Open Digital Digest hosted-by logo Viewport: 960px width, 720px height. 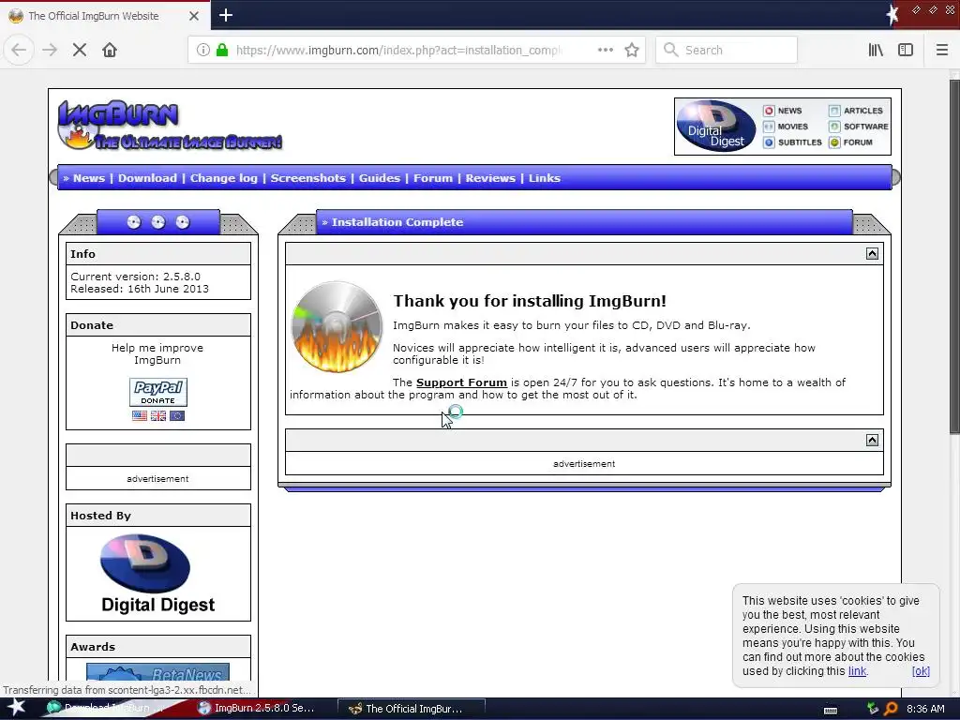pos(157,574)
